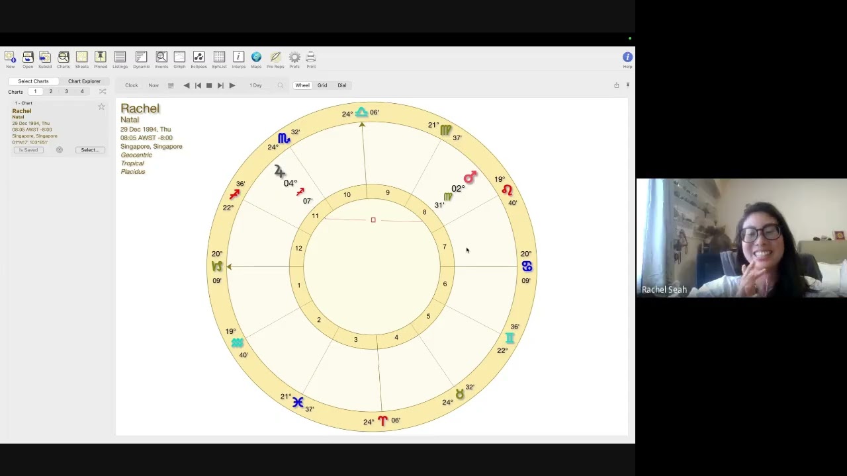Skip forward with the bar-right arrow control

tap(220, 85)
